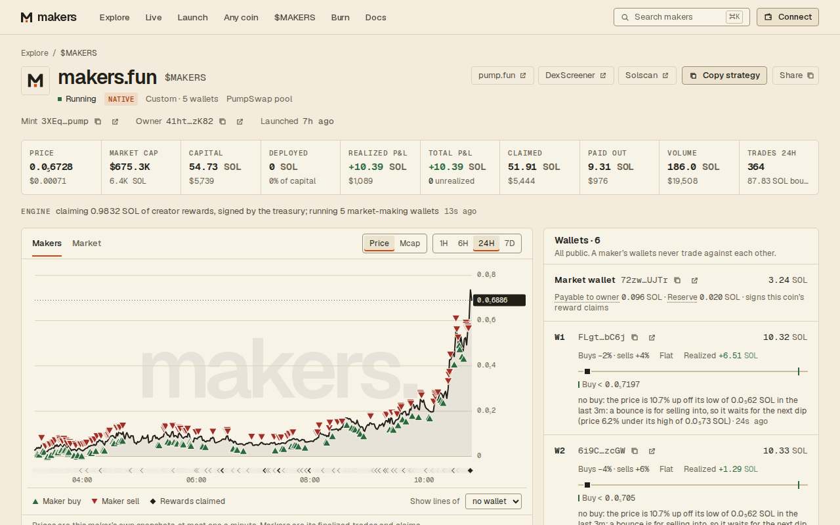Set chart range to 7D
Viewport: 840px width, 525px height.
[509, 243]
